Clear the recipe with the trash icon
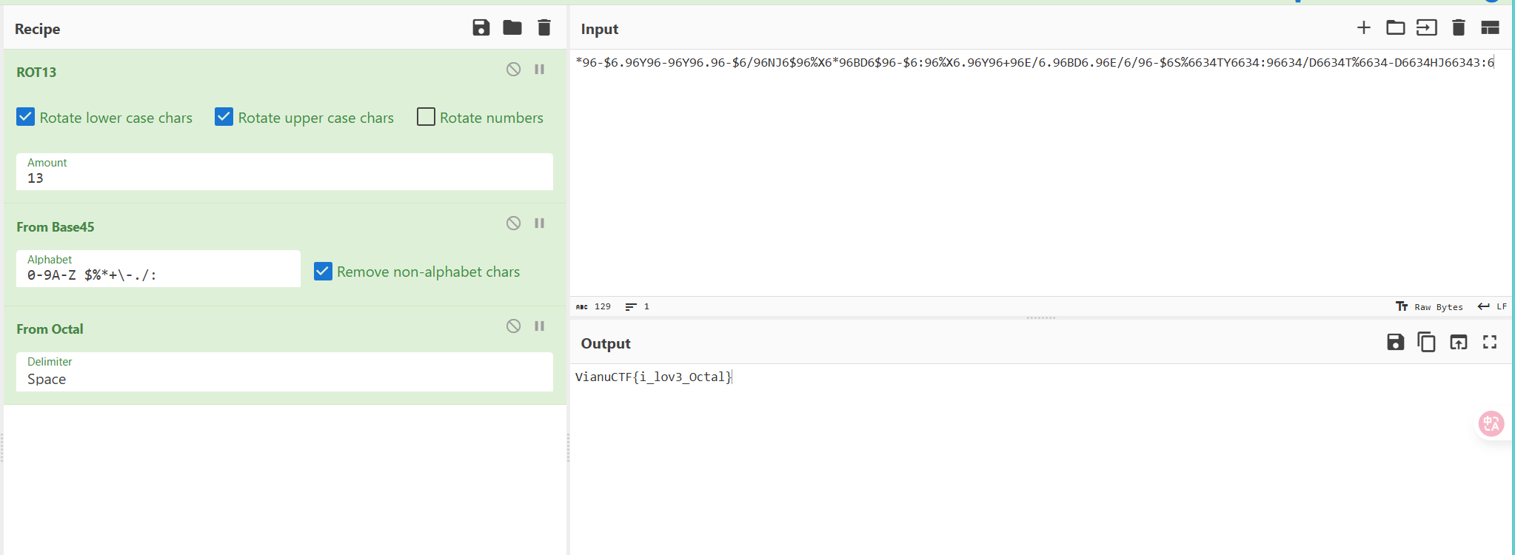Screen dimensions: 1515x555 tap(544, 28)
